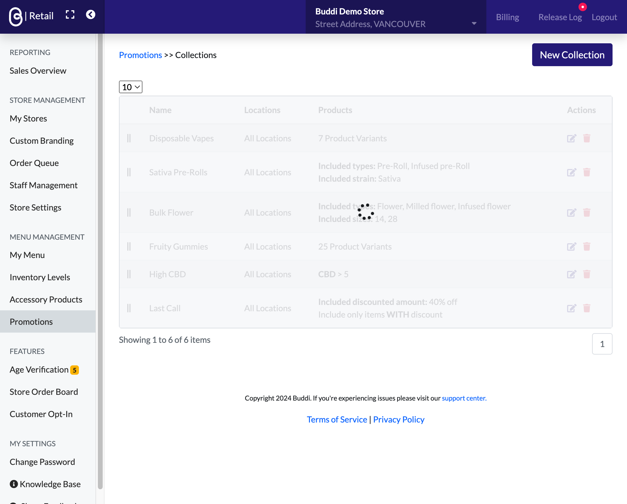Click the Buddi Retail logo
This screenshot has width=627, height=504.
tap(31, 16)
